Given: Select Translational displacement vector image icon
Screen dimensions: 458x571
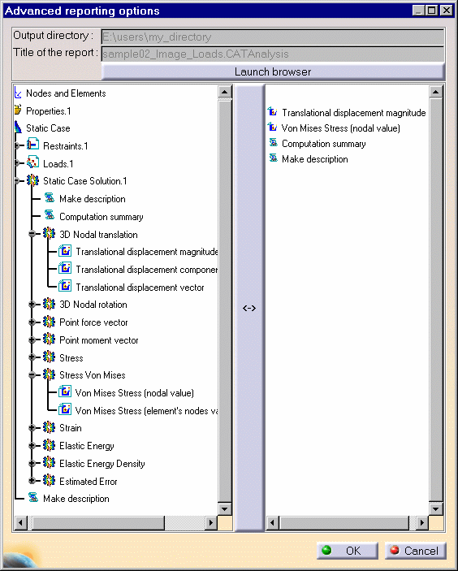Looking at the screenshot, I should [65, 286].
